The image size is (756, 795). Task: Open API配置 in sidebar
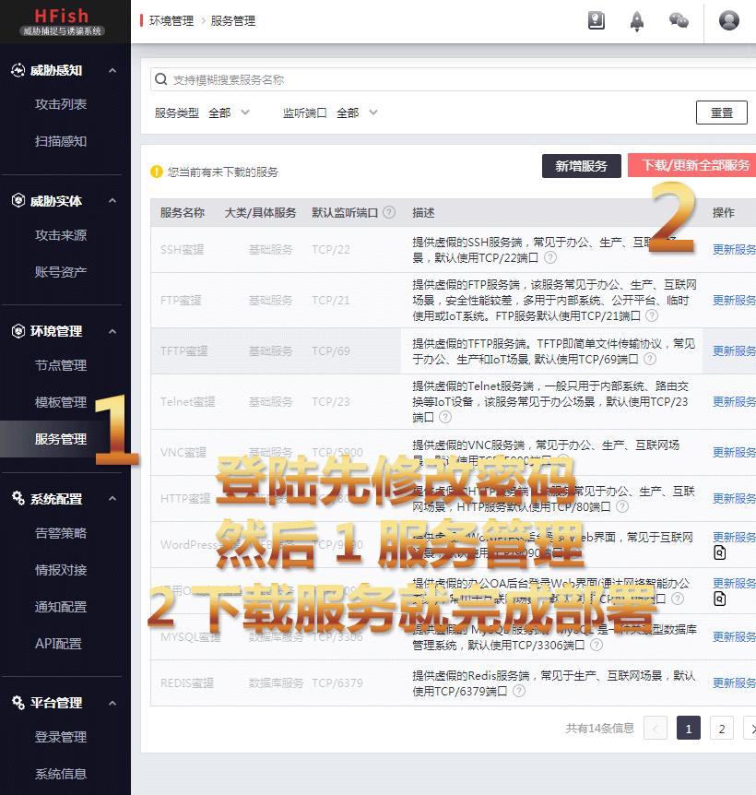58,644
